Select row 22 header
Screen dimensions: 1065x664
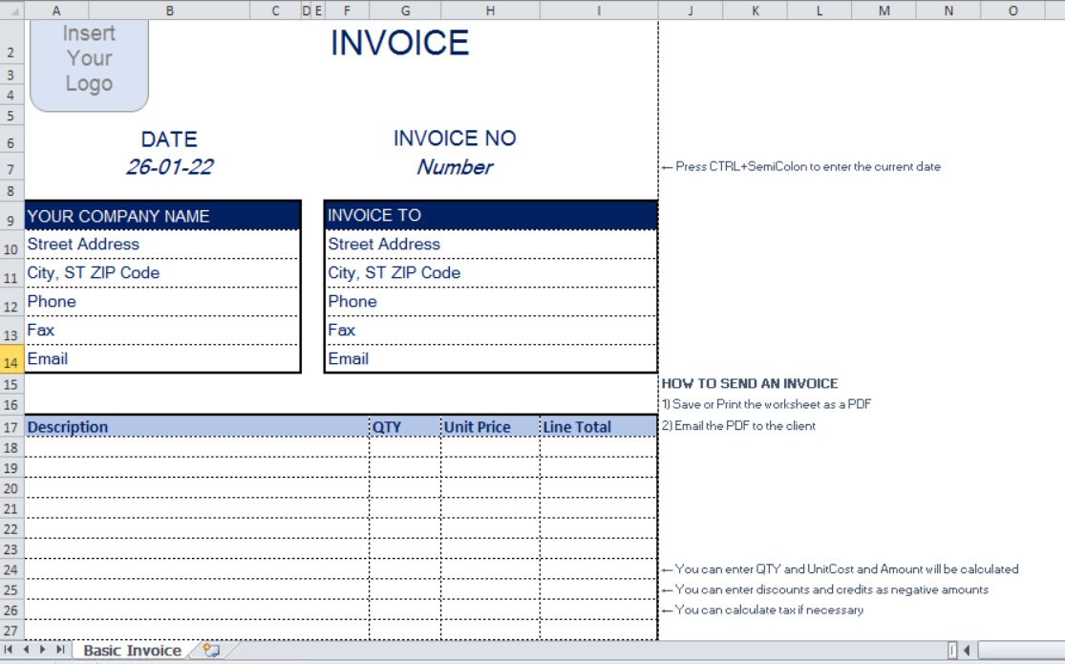[x=11, y=528]
